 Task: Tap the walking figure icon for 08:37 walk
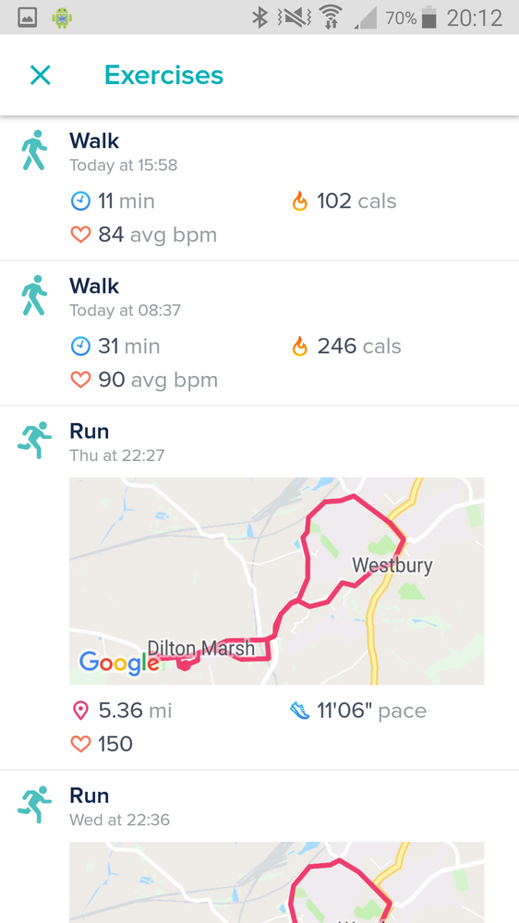pos(34,295)
